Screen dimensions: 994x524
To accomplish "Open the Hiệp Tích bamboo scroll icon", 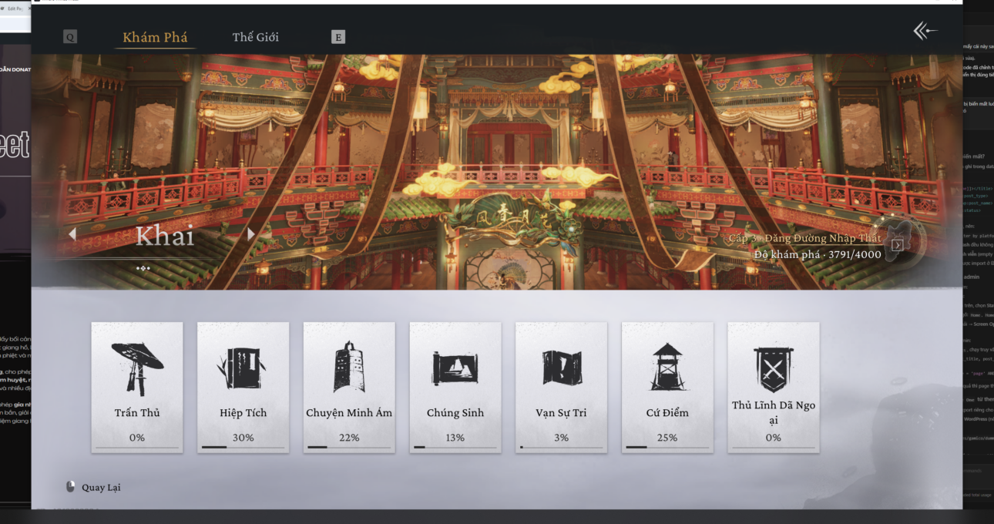I will pos(243,367).
